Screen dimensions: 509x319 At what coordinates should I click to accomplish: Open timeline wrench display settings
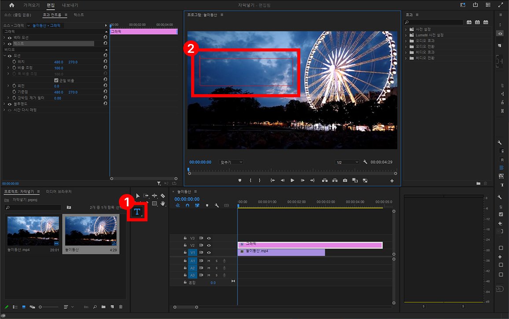[x=217, y=205]
